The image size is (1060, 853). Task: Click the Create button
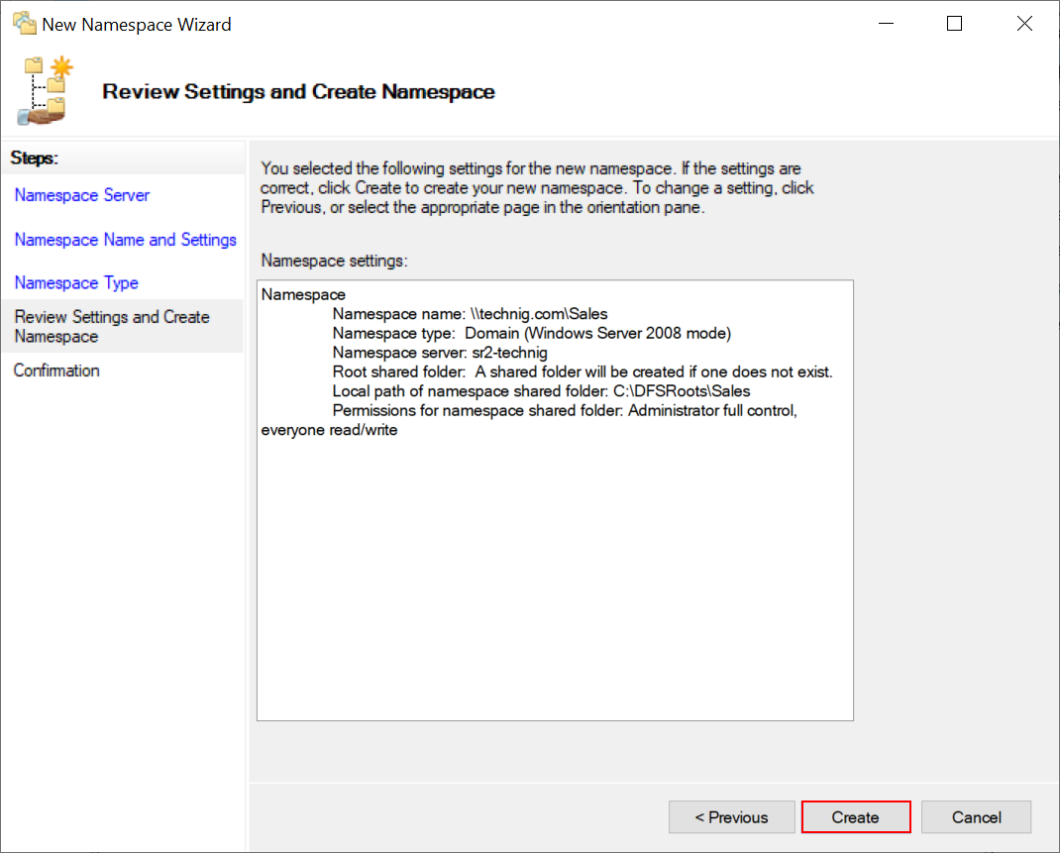[855, 816]
